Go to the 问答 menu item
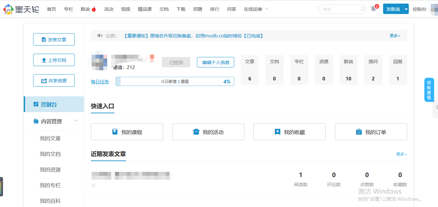The width and height of the screenshot is (438, 207). (231, 9)
